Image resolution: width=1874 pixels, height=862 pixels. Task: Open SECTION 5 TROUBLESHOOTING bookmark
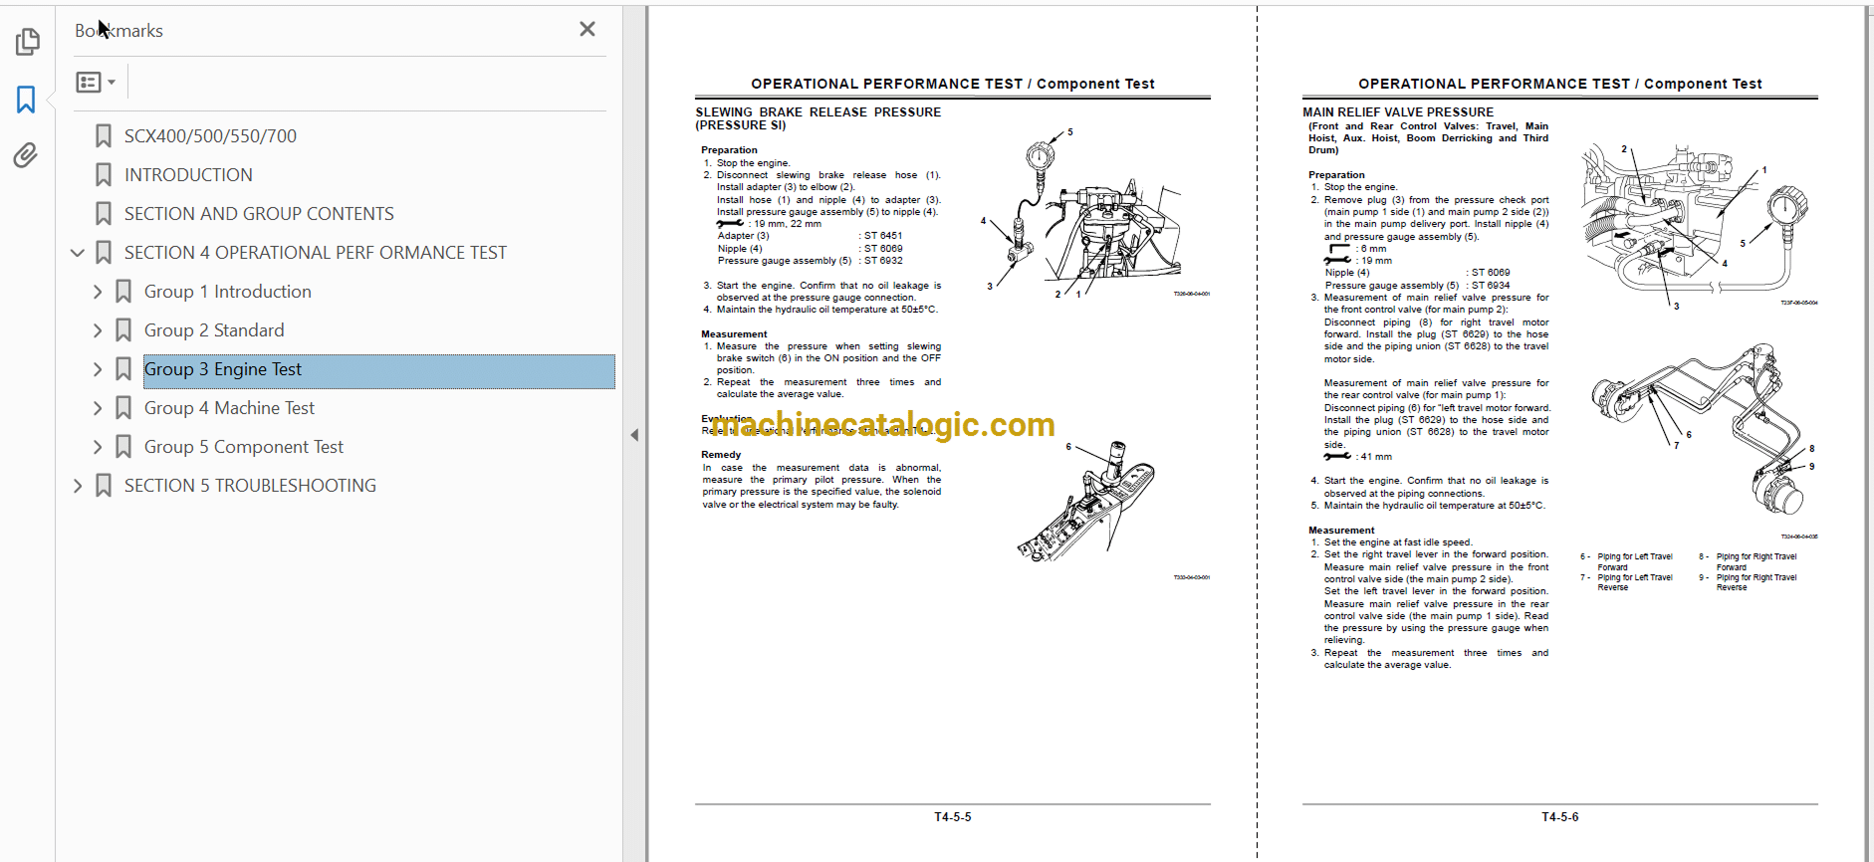(x=250, y=486)
